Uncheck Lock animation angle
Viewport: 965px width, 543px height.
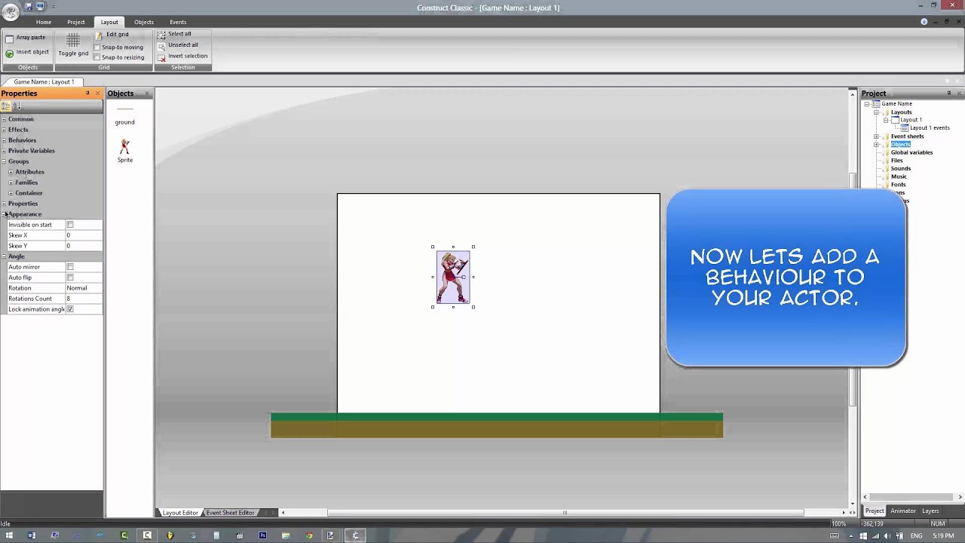pos(70,309)
